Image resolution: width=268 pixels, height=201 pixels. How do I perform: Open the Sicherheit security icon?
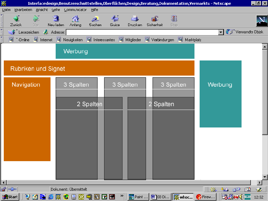pyautogui.click(x=154, y=19)
